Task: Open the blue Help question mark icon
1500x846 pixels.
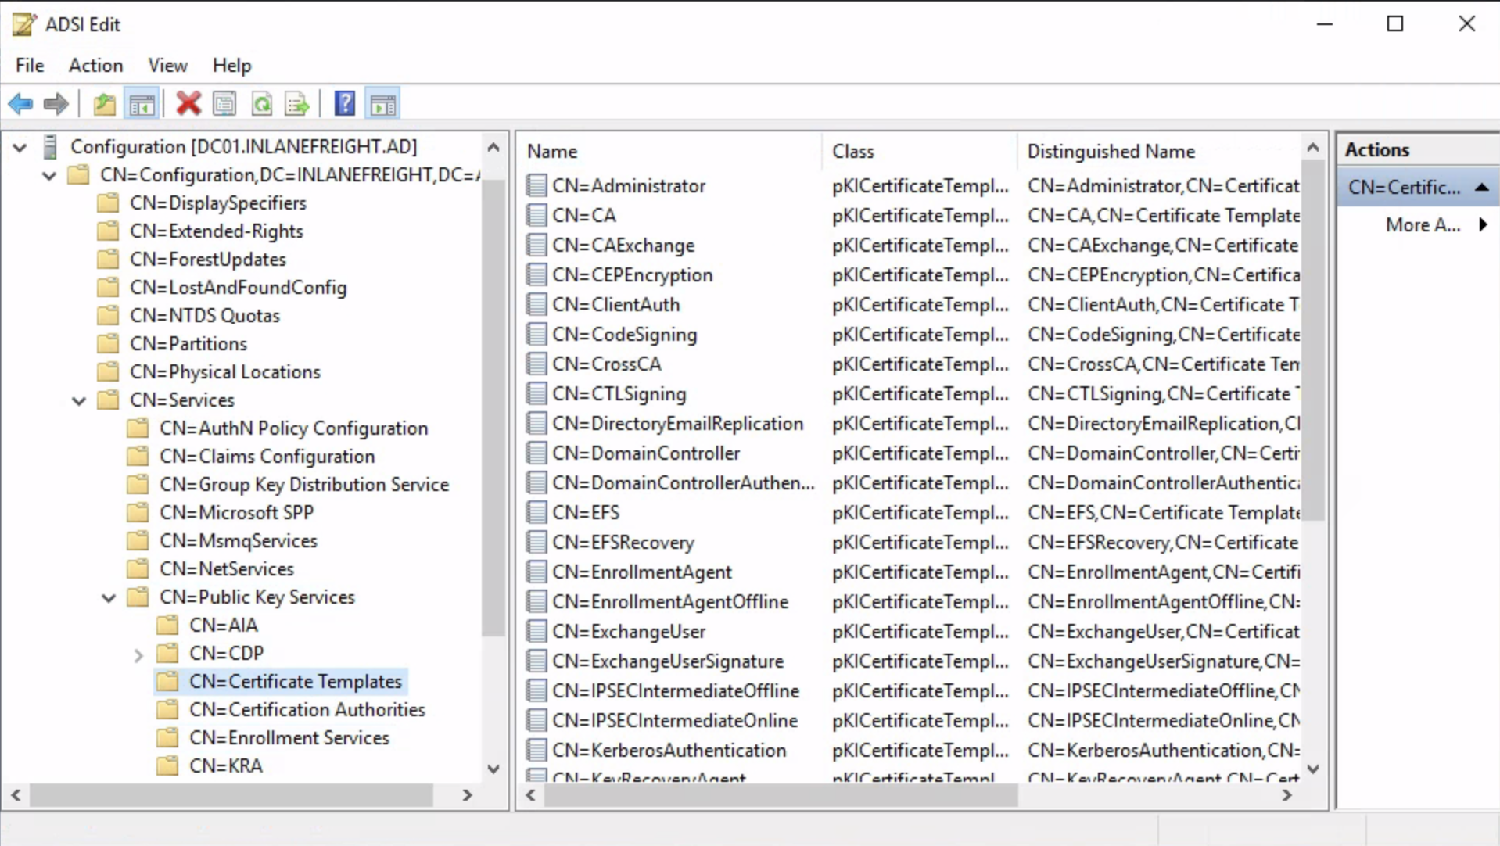Action: pos(344,104)
